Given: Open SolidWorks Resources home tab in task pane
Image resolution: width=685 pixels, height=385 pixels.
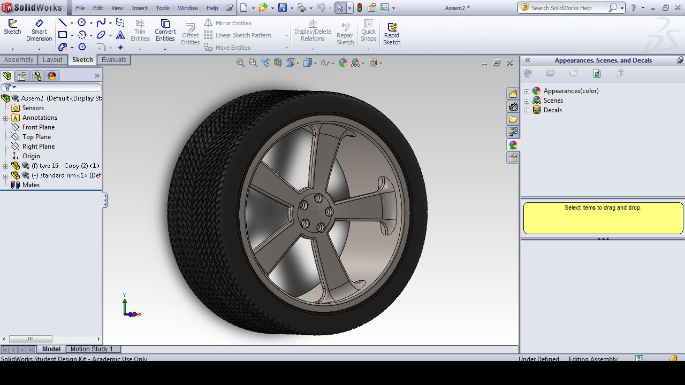Looking at the screenshot, I should 513,94.
